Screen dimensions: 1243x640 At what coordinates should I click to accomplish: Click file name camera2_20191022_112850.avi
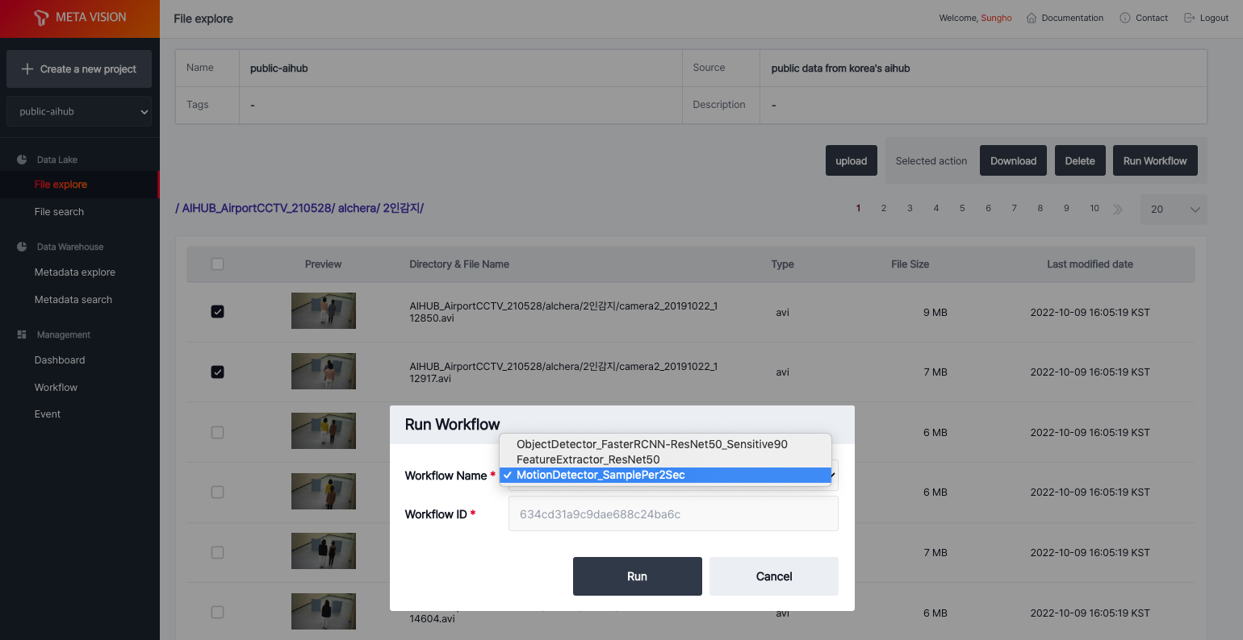[563, 312]
